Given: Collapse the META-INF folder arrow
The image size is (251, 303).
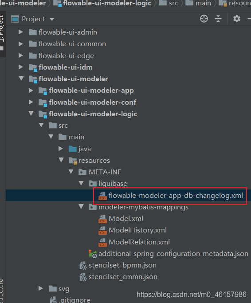Looking at the screenshot, I should pyautogui.click(x=71, y=172).
